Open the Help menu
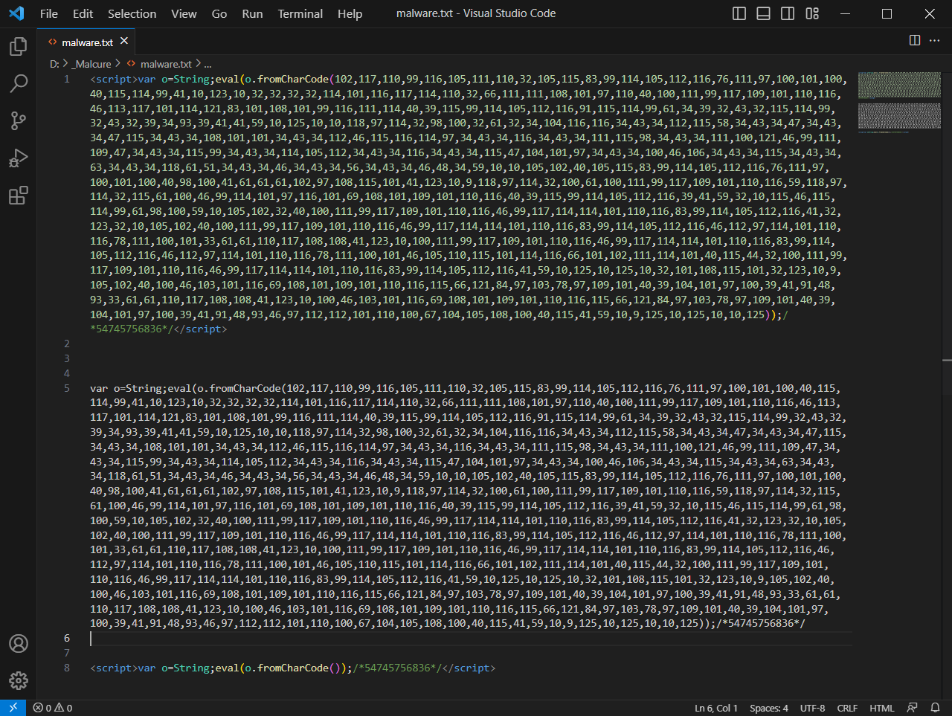This screenshot has height=716, width=952. coord(350,13)
